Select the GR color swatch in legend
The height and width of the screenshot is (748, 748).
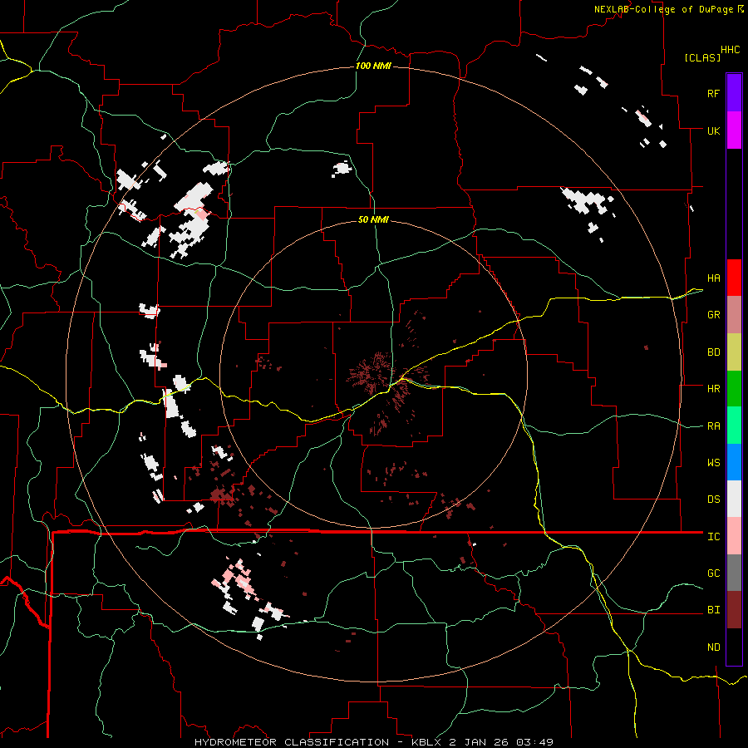[x=734, y=314]
